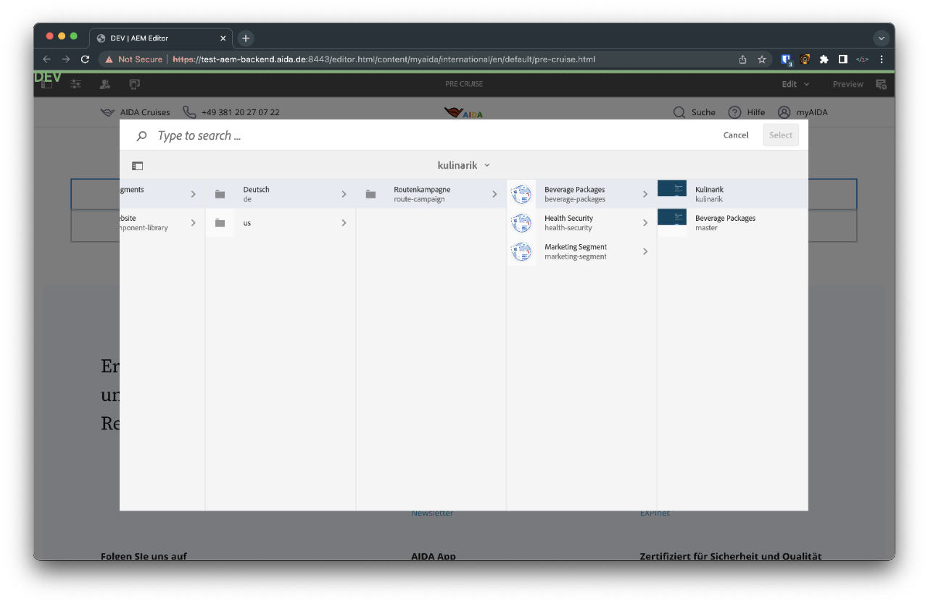This screenshot has height=604, width=928.
Task: Click the Deutsch folder icon
Action: click(x=220, y=194)
